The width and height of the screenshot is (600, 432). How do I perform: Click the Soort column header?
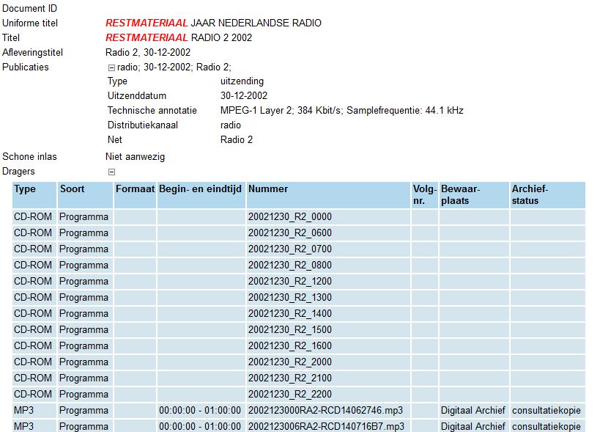click(72, 189)
